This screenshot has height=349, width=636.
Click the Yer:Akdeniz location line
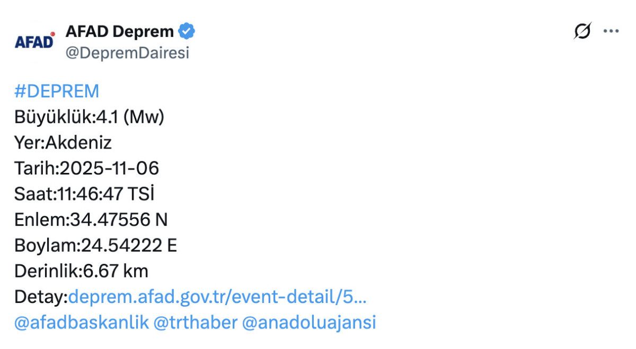[63, 143]
